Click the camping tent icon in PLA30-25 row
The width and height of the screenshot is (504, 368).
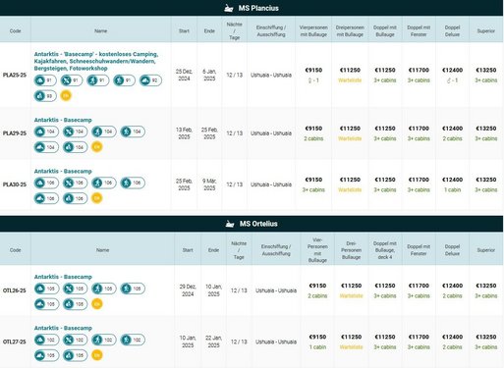point(40,183)
